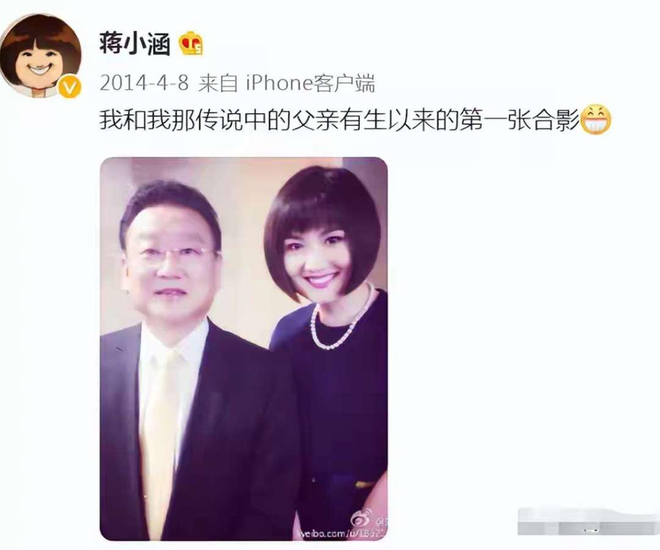The image size is (660, 550).
Task: Click the 来自 label before iPhone客户端
Action: [218, 83]
